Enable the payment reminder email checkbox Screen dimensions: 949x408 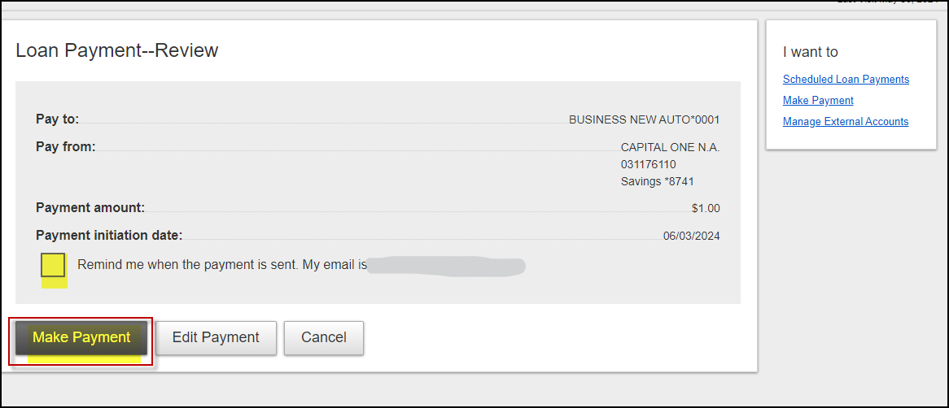click(x=53, y=265)
